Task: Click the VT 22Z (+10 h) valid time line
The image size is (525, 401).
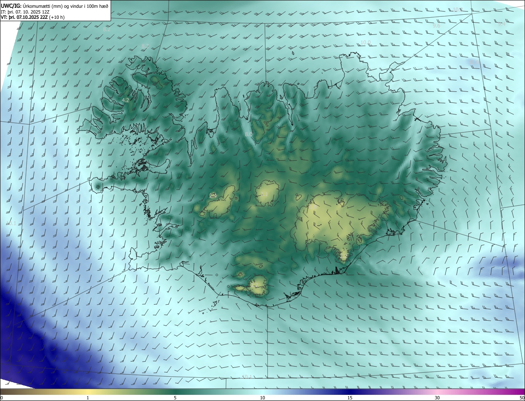Action: (33, 17)
